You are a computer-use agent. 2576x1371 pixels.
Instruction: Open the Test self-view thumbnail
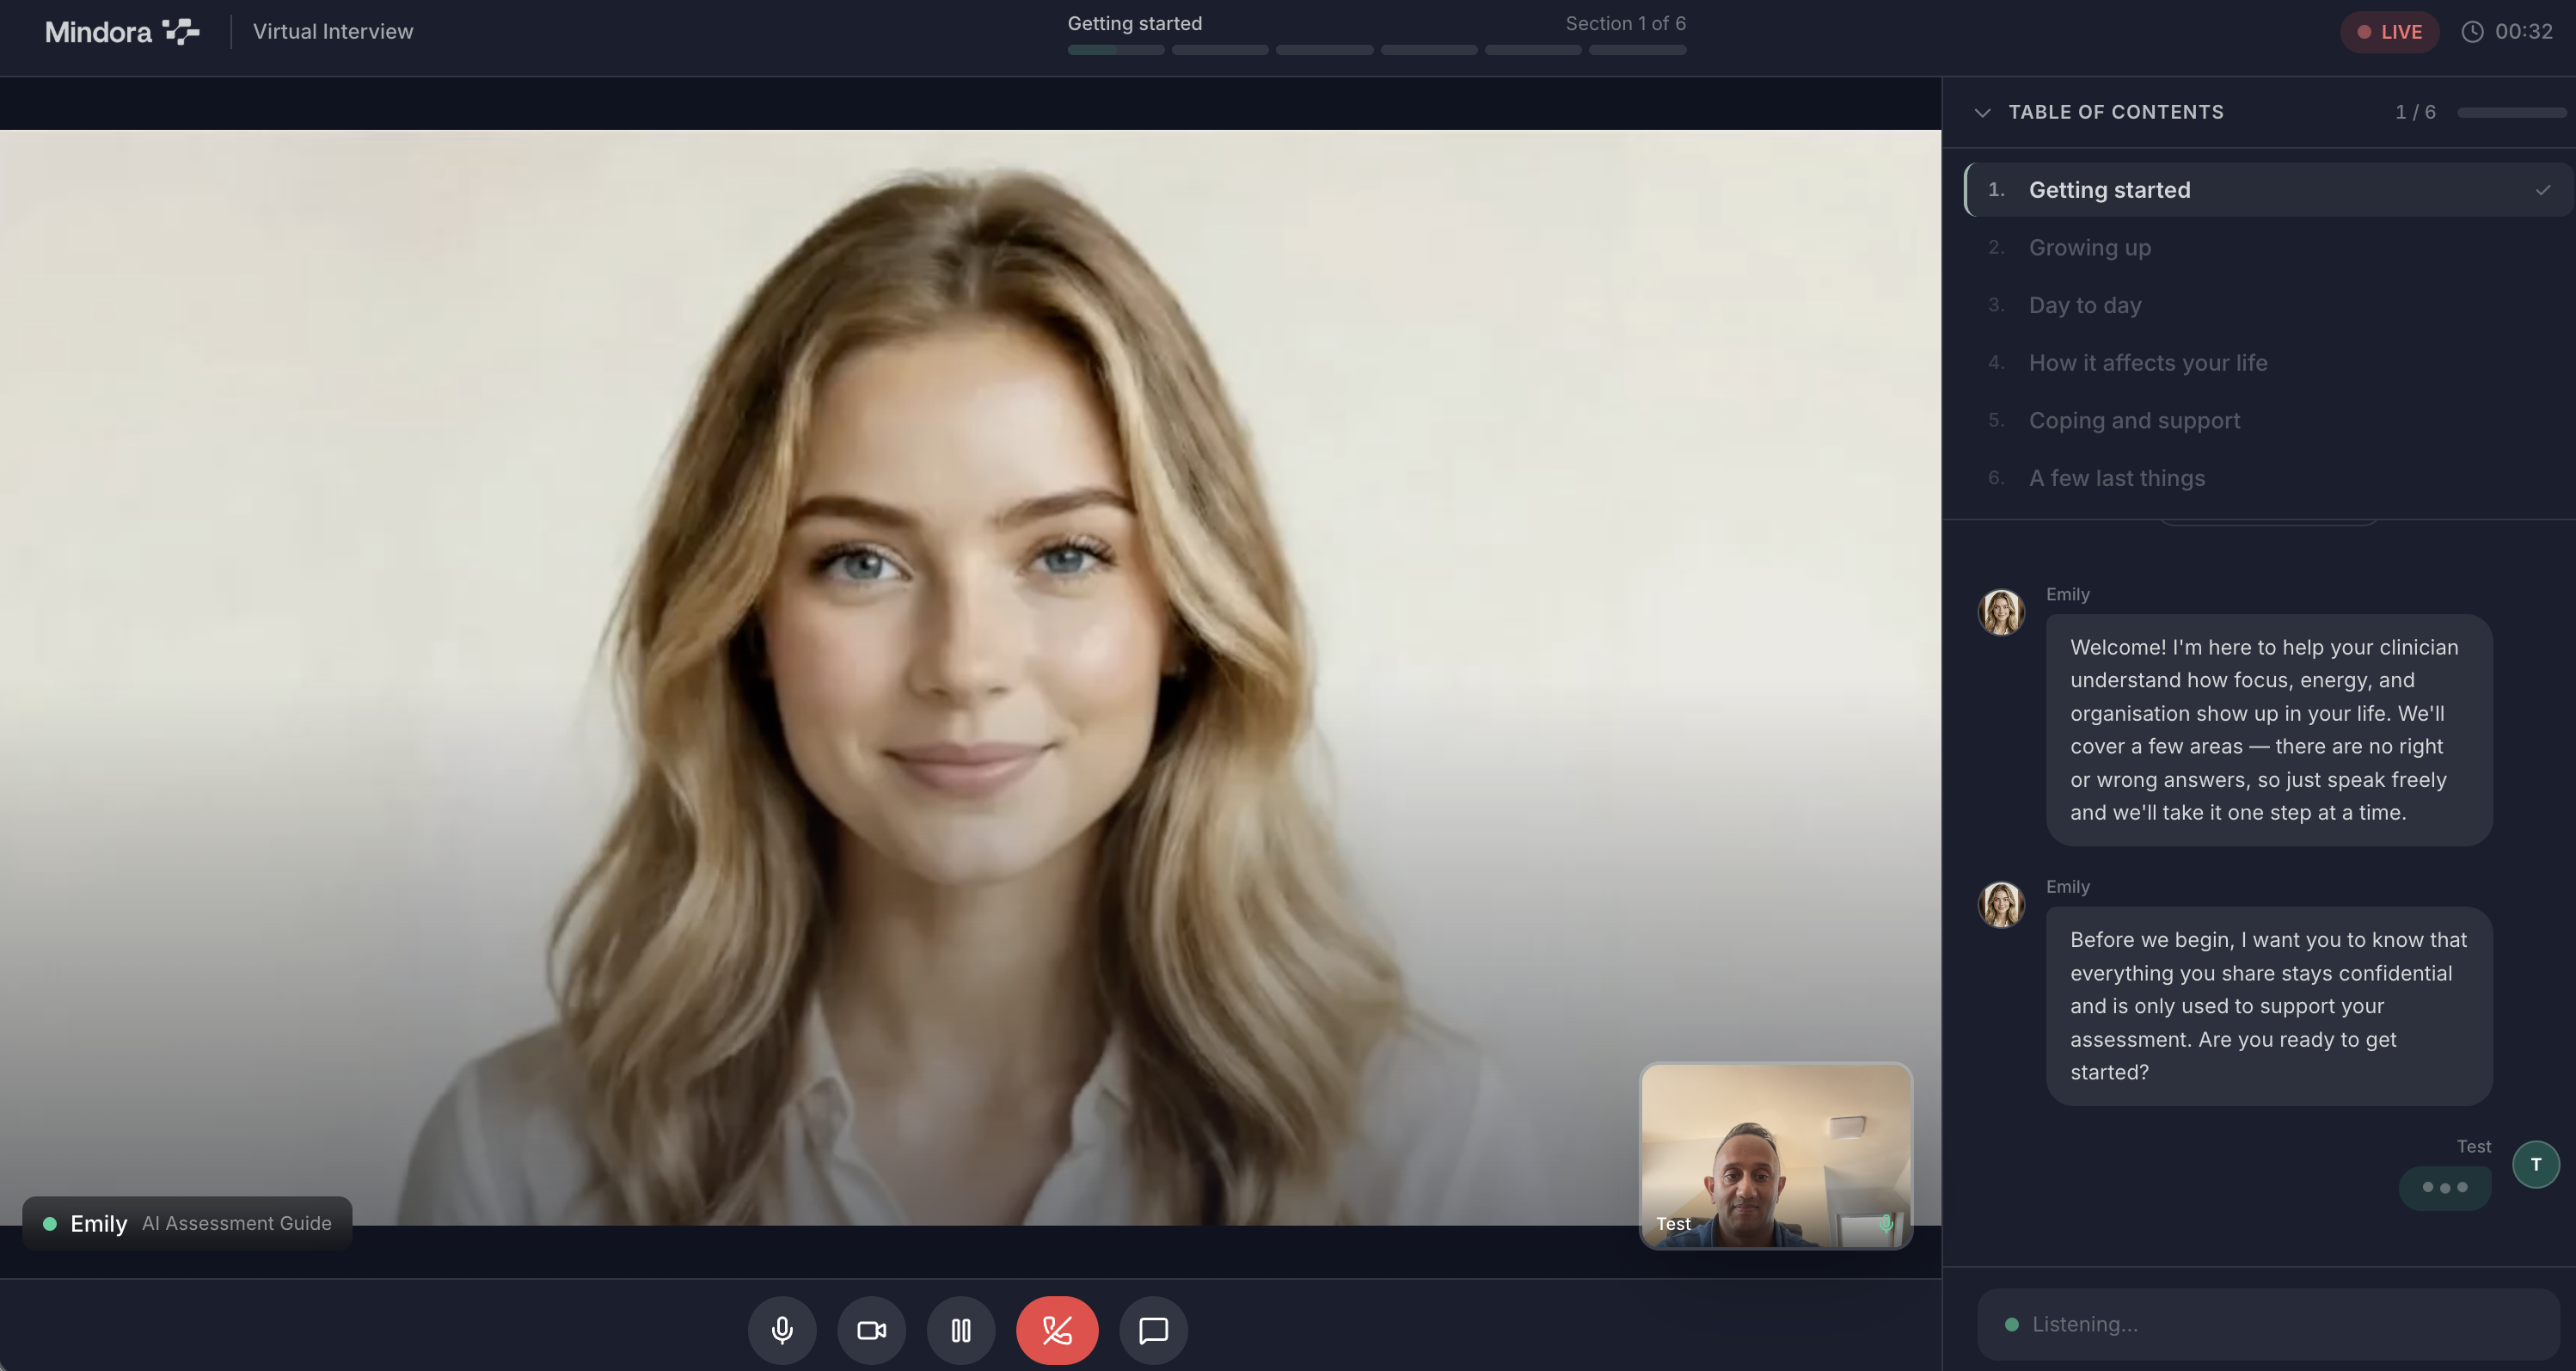coord(1776,1155)
